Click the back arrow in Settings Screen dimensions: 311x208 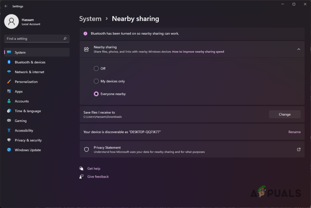pyautogui.click(x=6, y=6)
